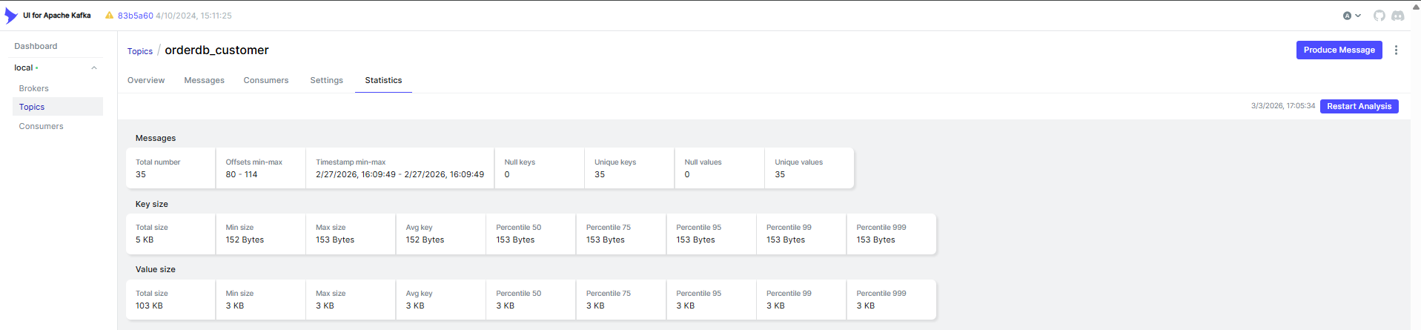The width and height of the screenshot is (1421, 330).
Task: Switch to the Messages tab
Action: pyautogui.click(x=204, y=80)
